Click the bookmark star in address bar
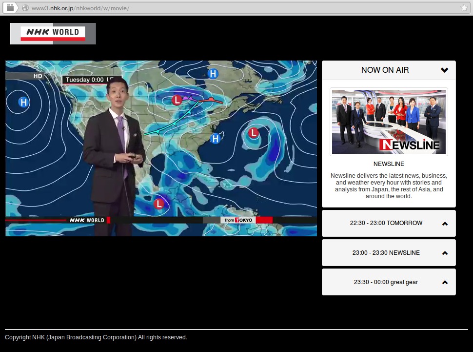This screenshot has height=352, width=473. point(464,8)
